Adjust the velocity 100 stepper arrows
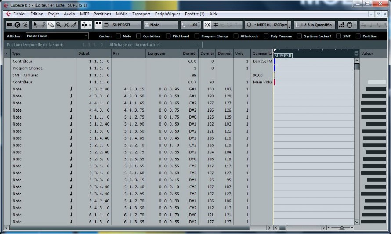The image size is (391, 234). (x=199, y=25)
